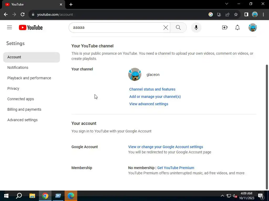Click the muted volume tray icon

click(235, 196)
